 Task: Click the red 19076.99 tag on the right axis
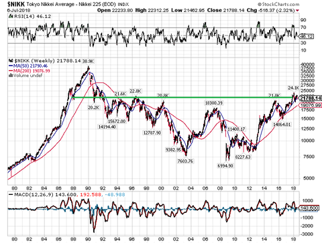[x=311, y=105]
